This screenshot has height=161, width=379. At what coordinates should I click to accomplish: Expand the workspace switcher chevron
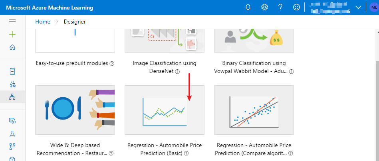[358, 8]
